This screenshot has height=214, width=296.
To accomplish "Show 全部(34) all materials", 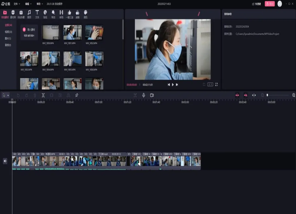I will 8,25.
